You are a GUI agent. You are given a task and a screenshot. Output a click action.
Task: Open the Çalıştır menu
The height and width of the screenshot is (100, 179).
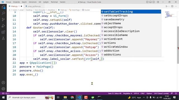click(46, 2)
